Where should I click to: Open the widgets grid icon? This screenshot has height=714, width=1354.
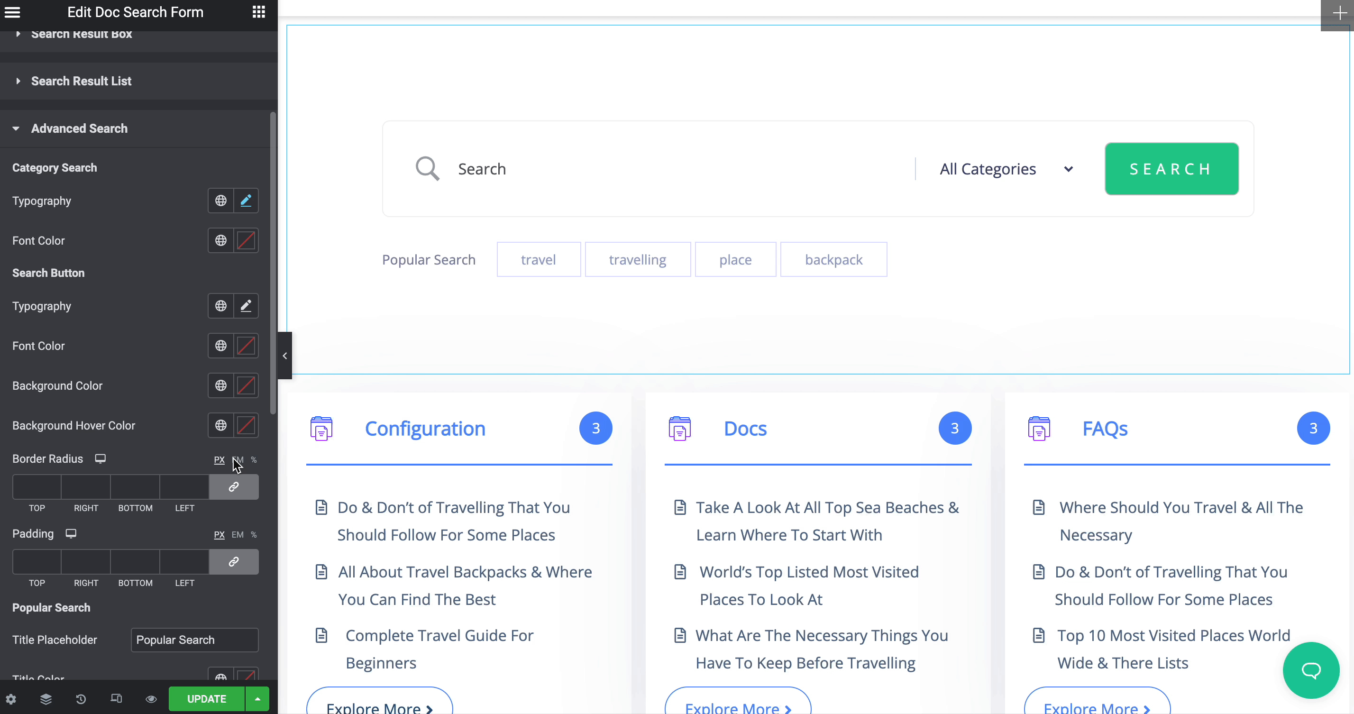(x=258, y=12)
